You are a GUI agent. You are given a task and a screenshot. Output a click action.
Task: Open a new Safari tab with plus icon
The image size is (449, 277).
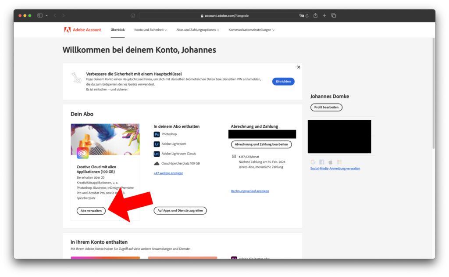coord(324,15)
